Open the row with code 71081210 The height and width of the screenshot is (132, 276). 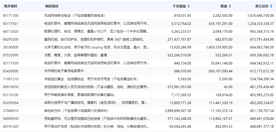click(x=11, y=79)
